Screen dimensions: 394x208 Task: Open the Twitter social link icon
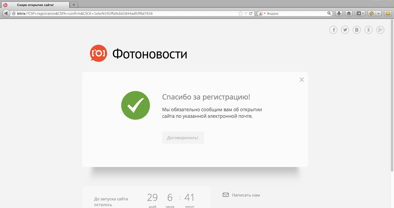pyautogui.click(x=345, y=30)
